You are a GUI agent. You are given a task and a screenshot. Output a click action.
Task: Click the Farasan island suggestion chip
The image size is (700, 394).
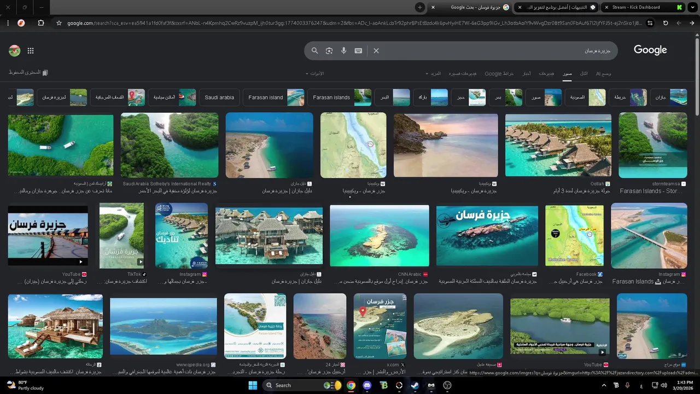(x=273, y=97)
